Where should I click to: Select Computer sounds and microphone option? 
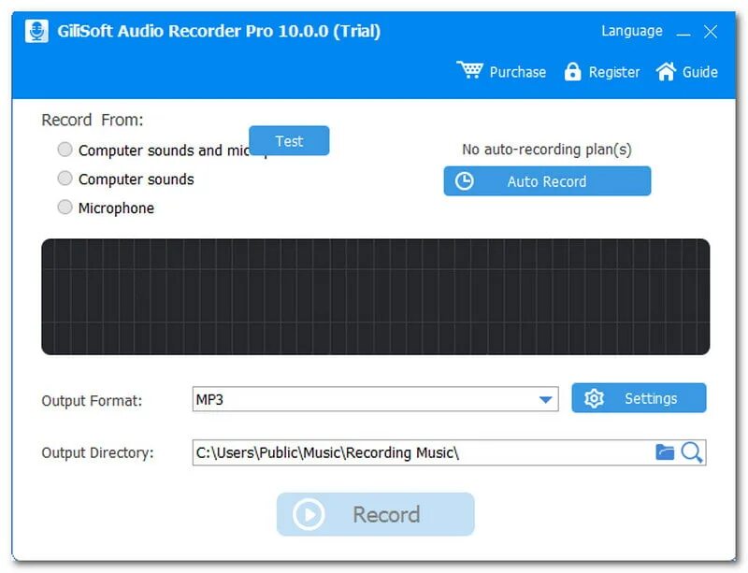pyautogui.click(x=65, y=150)
